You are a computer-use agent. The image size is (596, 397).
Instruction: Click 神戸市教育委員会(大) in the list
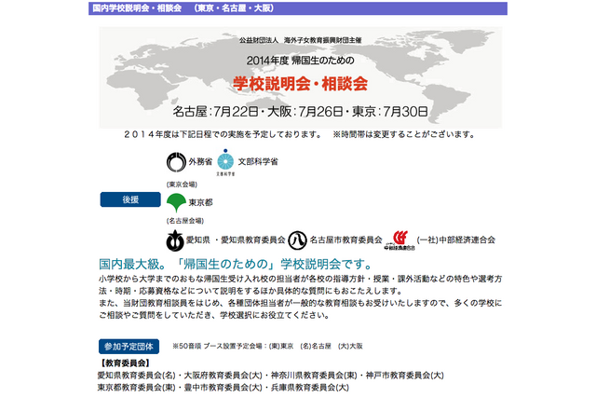(x=405, y=376)
